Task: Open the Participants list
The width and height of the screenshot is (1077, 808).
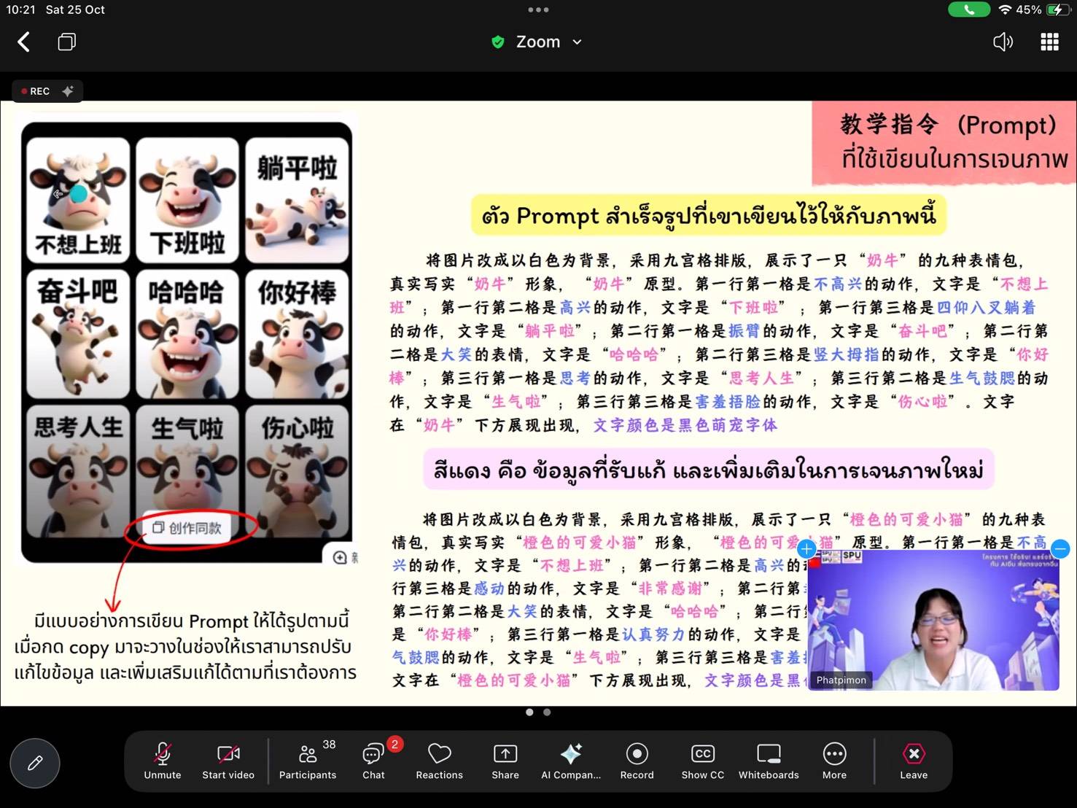Action: pyautogui.click(x=308, y=761)
